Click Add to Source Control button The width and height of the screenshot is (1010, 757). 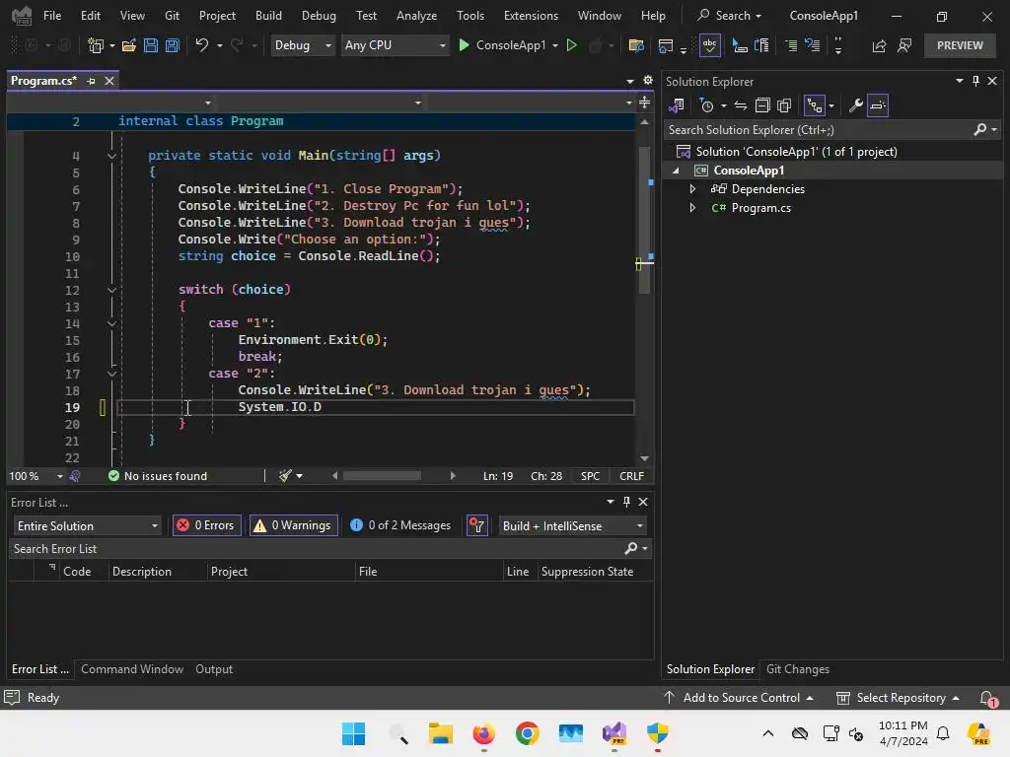point(741,698)
